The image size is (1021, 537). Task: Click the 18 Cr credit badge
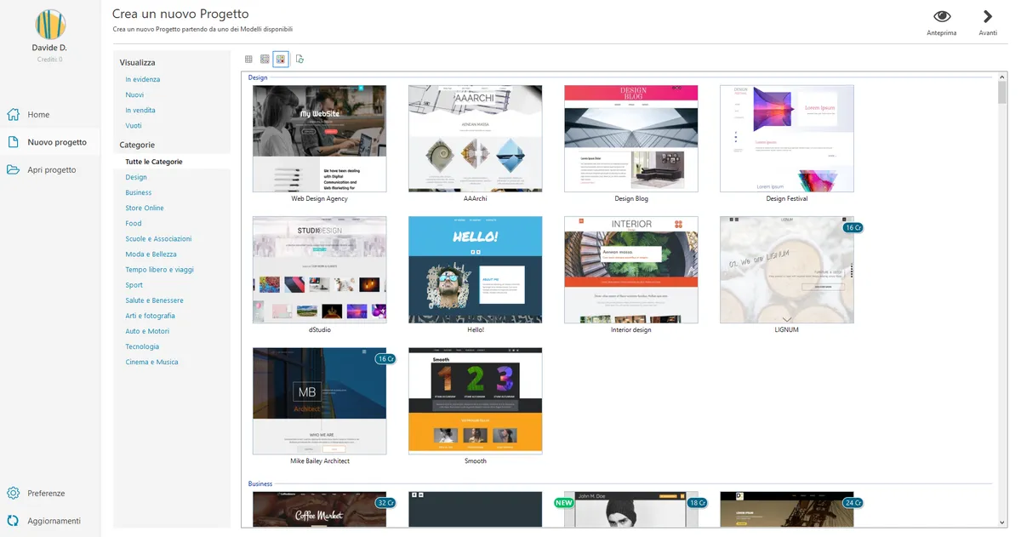(697, 503)
